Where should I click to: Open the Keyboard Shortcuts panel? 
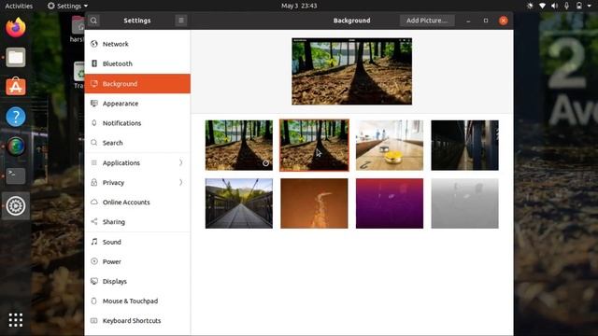[x=137, y=321]
